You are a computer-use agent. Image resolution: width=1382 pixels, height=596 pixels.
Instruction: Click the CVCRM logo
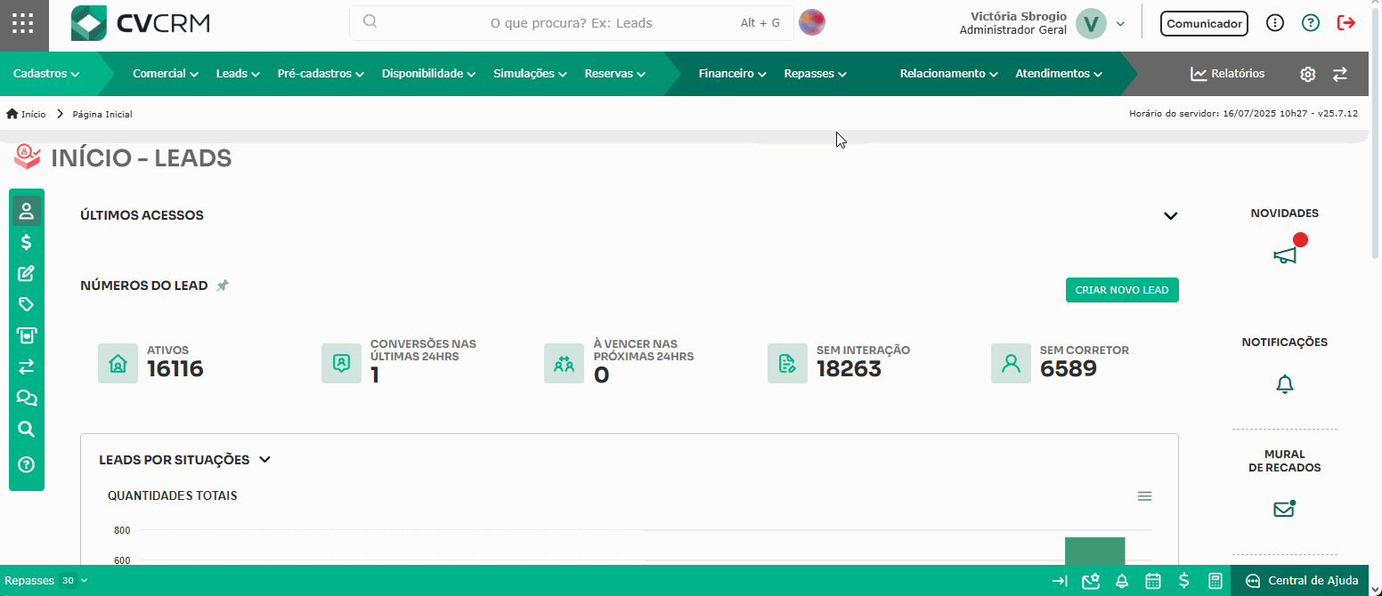141,24
